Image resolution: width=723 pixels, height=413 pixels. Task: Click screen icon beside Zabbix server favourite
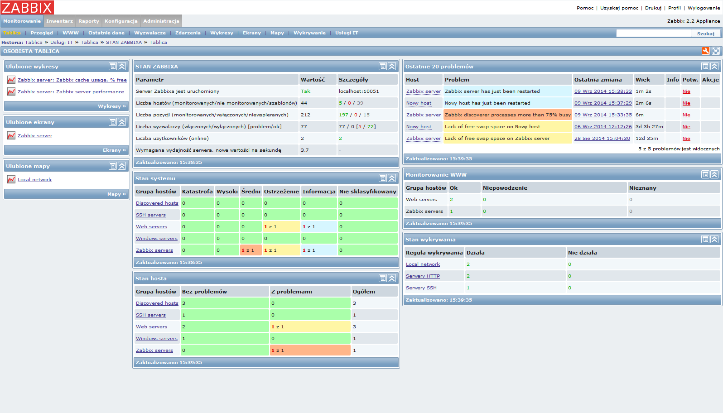point(11,135)
